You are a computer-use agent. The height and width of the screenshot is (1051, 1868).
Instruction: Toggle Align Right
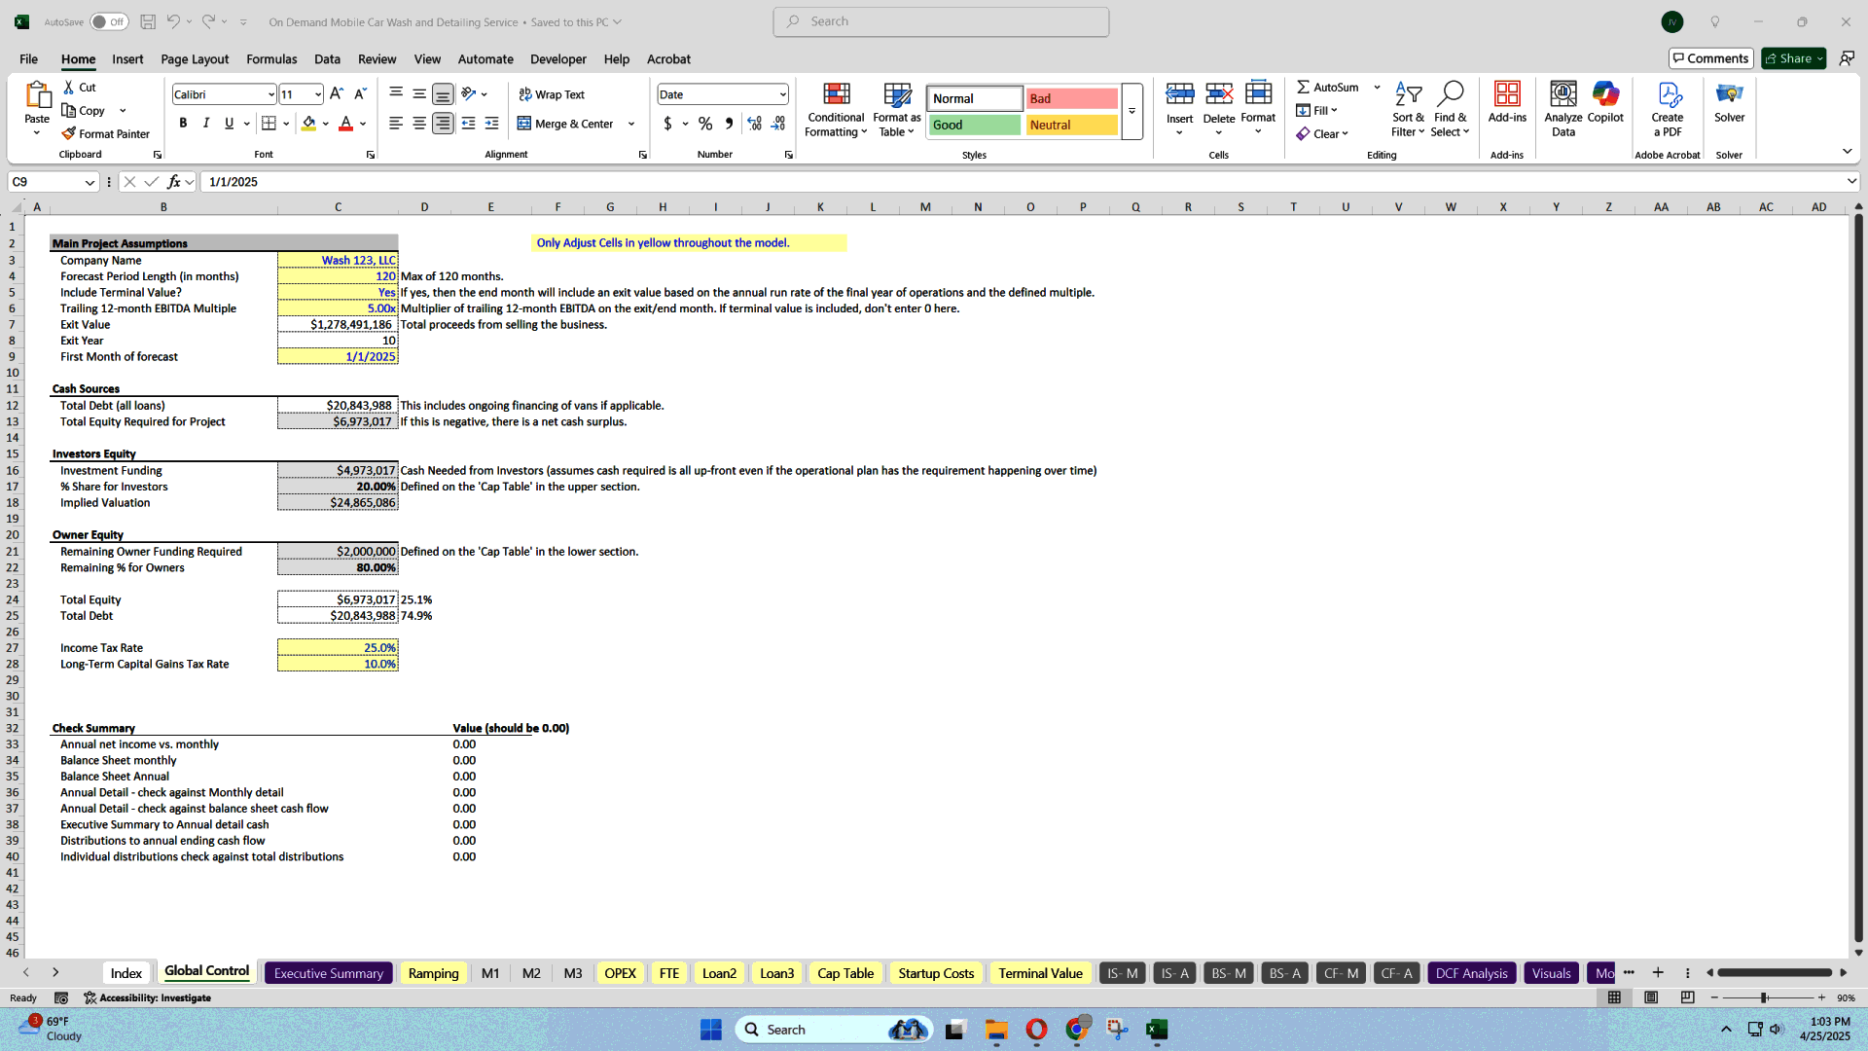(443, 124)
